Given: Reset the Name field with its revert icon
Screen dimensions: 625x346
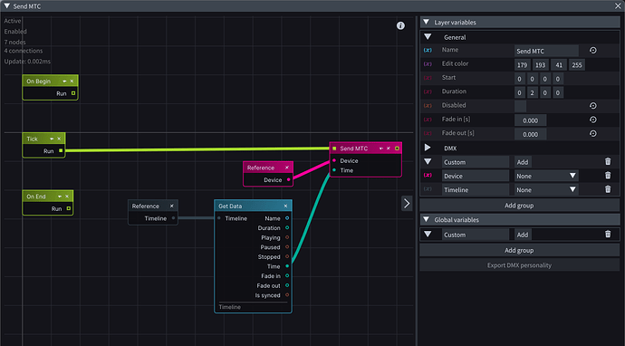Looking at the screenshot, I should (593, 51).
